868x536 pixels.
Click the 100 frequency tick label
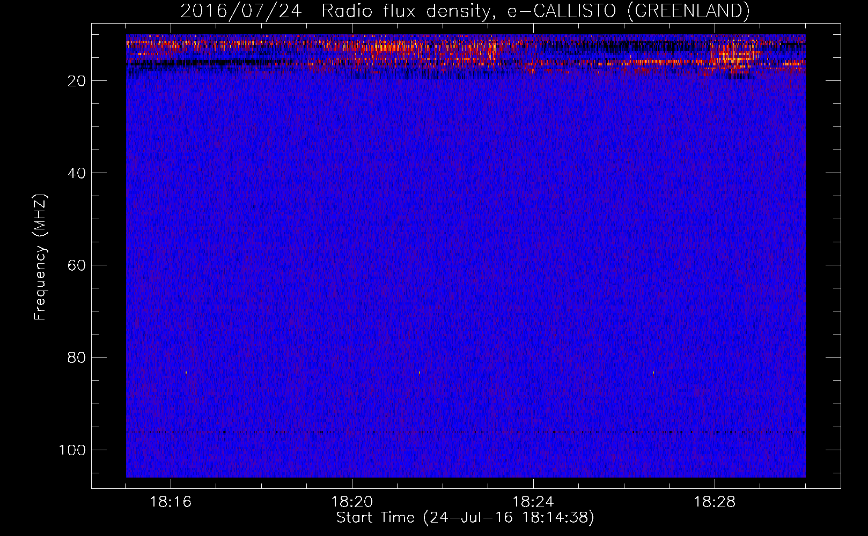[72, 450]
